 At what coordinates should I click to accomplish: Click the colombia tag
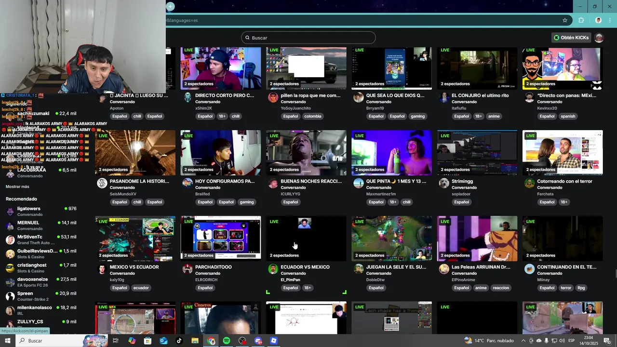tap(312, 116)
